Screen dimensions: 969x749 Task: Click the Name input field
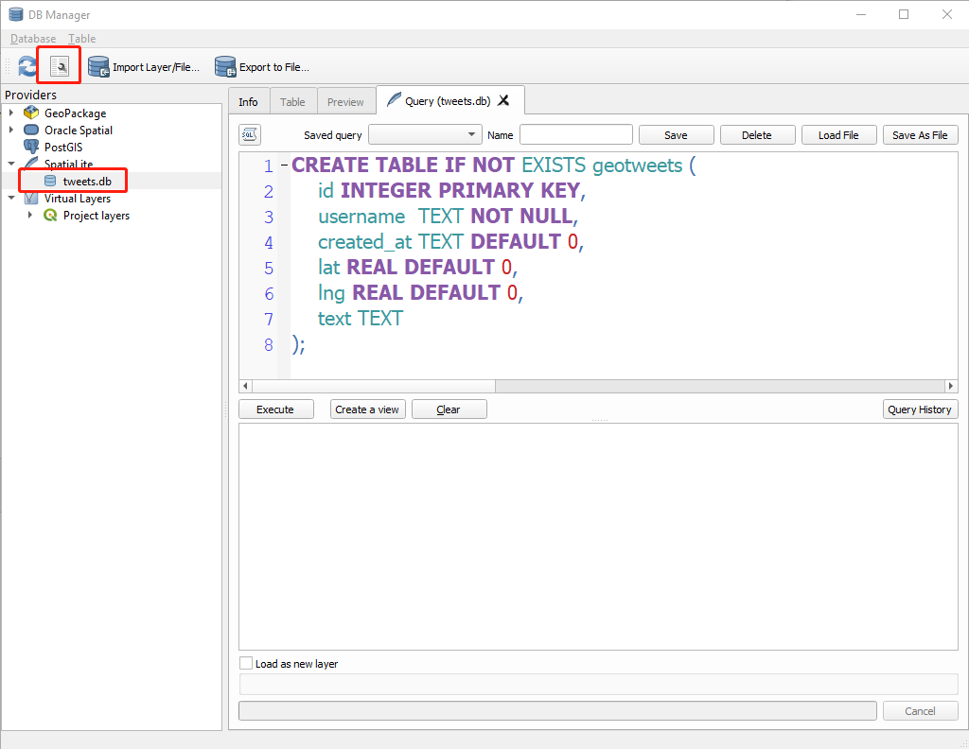[575, 134]
